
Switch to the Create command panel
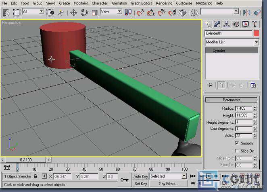[x=208, y=24]
